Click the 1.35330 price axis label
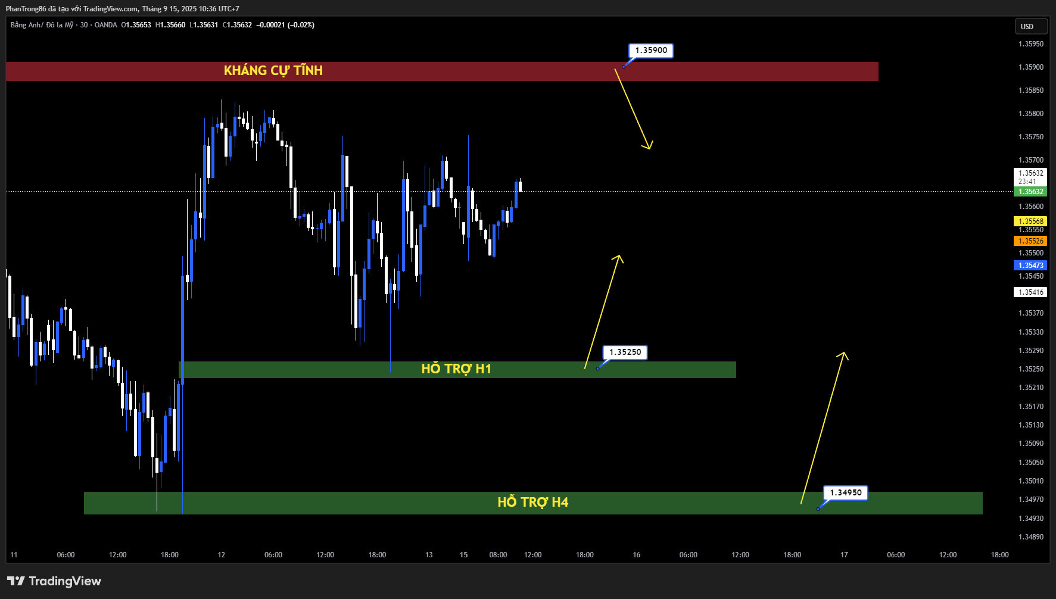The height and width of the screenshot is (599, 1056). (1031, 332)
